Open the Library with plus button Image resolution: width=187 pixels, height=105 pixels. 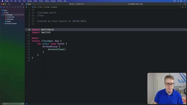[x=181, y=4]
